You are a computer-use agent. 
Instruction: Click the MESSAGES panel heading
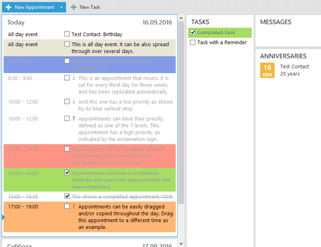276,22
